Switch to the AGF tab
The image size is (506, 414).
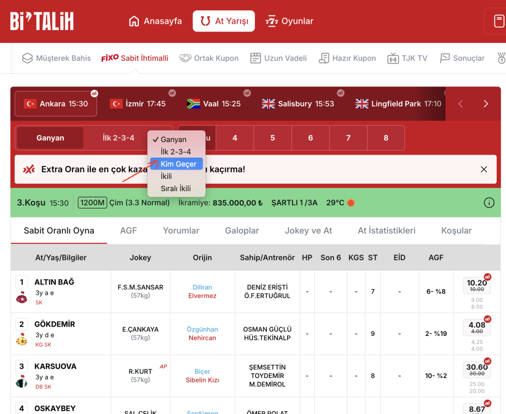(x=128, y=230)
